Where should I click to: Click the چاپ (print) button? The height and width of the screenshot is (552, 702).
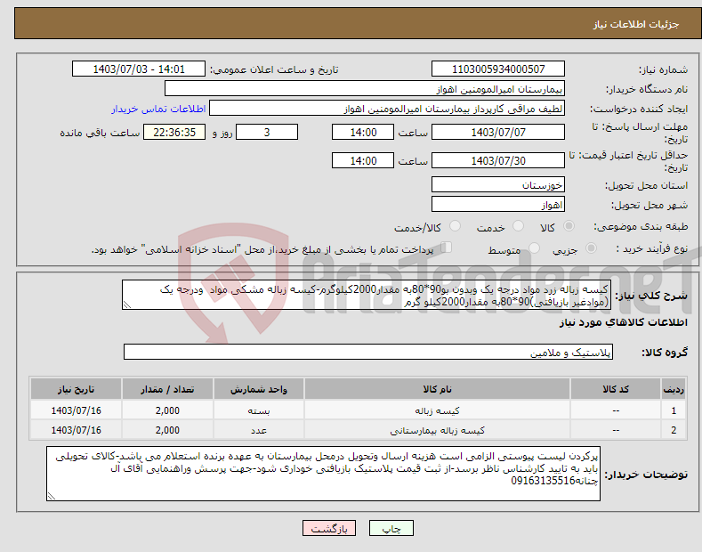pos(391,529)
